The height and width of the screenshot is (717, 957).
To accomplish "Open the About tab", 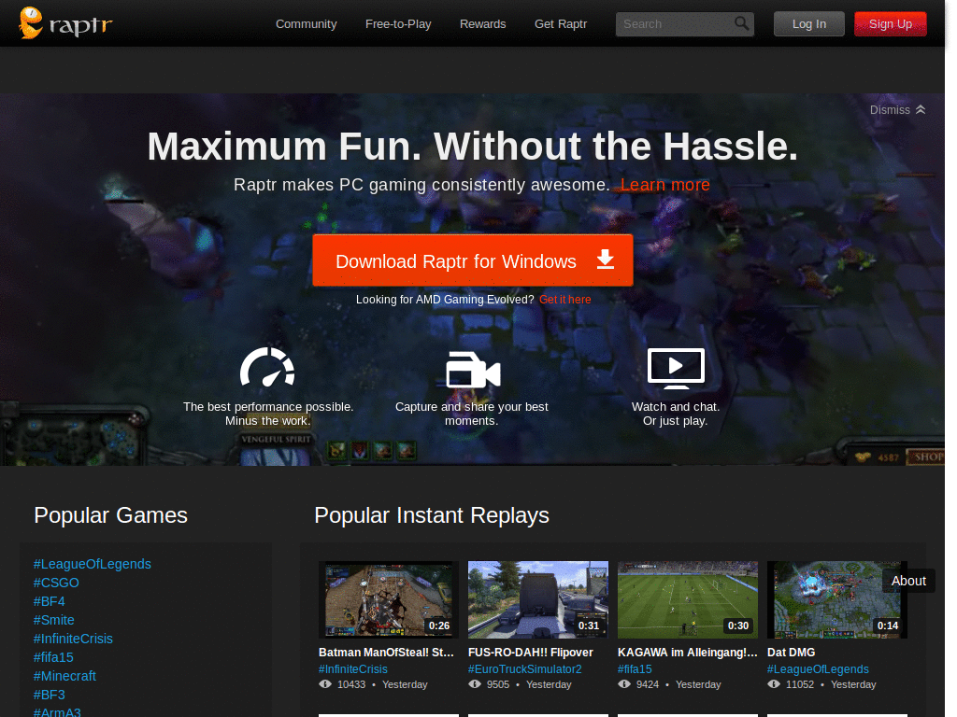I will [x=908, y=581].
